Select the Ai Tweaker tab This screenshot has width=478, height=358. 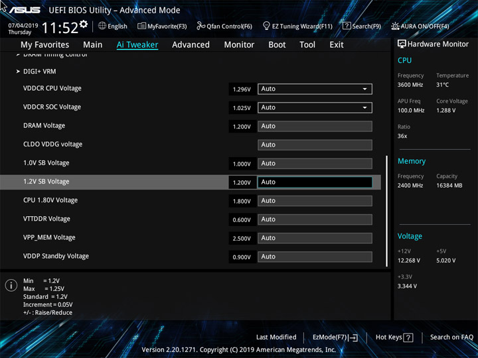(137, 45)
